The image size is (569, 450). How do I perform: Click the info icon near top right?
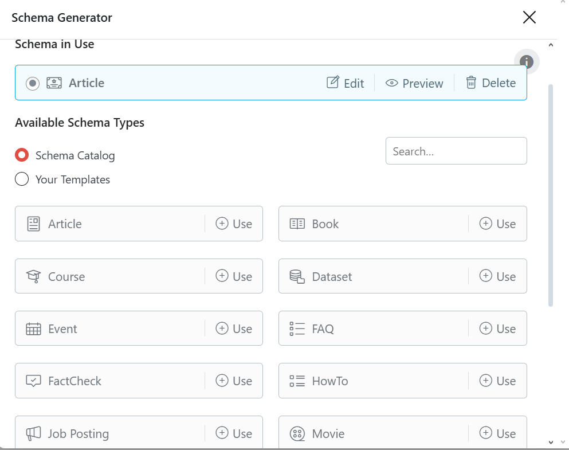pos(527,61)
